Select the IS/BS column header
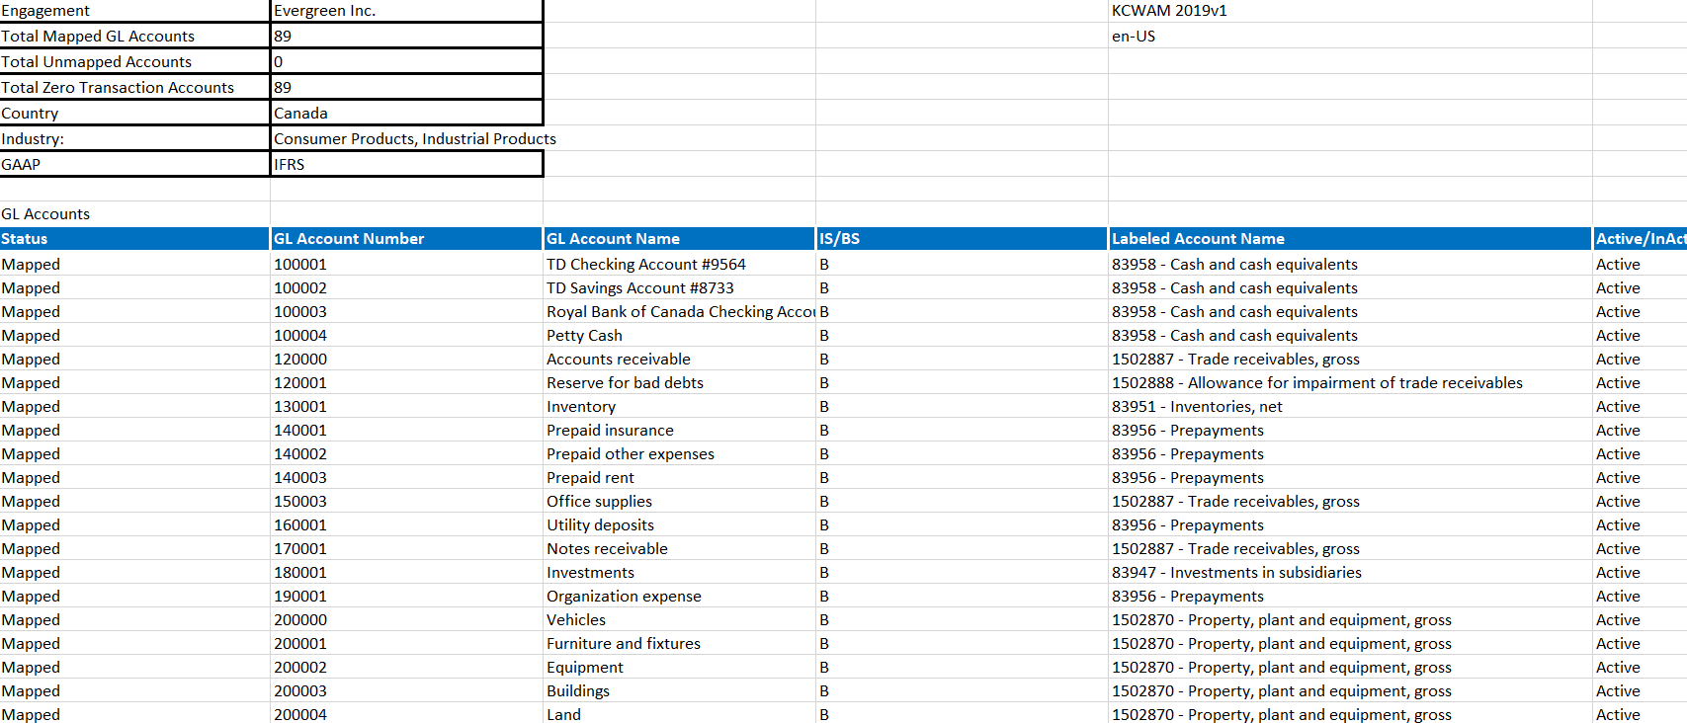Screen dimensions: 1687x723 tap(961, 239)
